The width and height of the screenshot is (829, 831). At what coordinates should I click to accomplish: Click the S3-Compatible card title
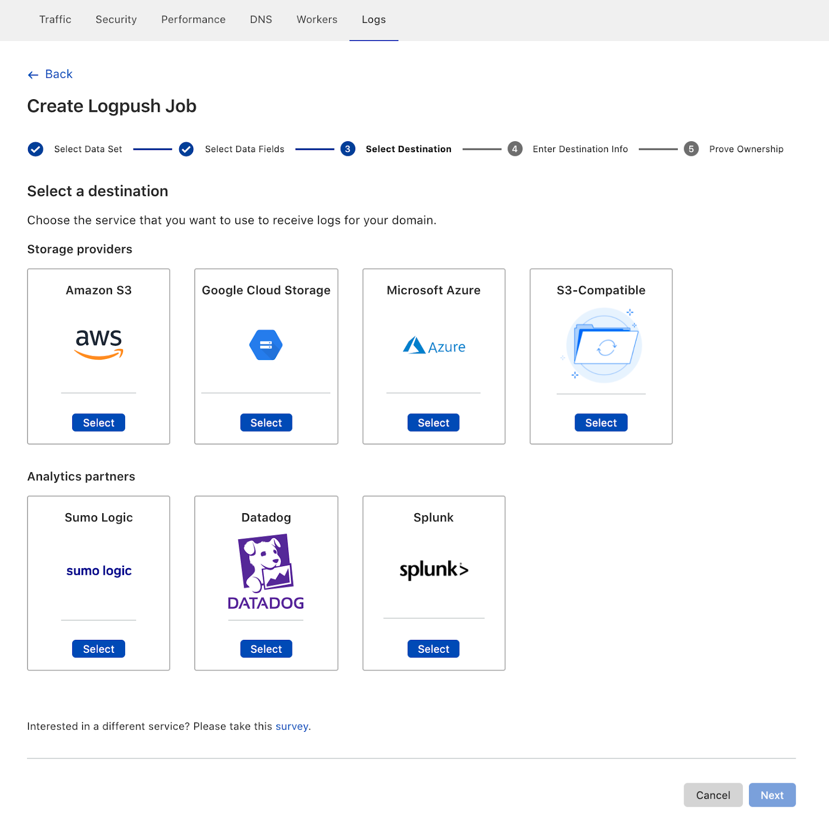click(601, 290)
